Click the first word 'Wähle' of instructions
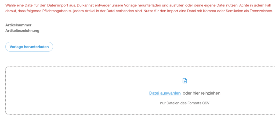This screenshot has height=120, width=275. click(x=10, y=5)
